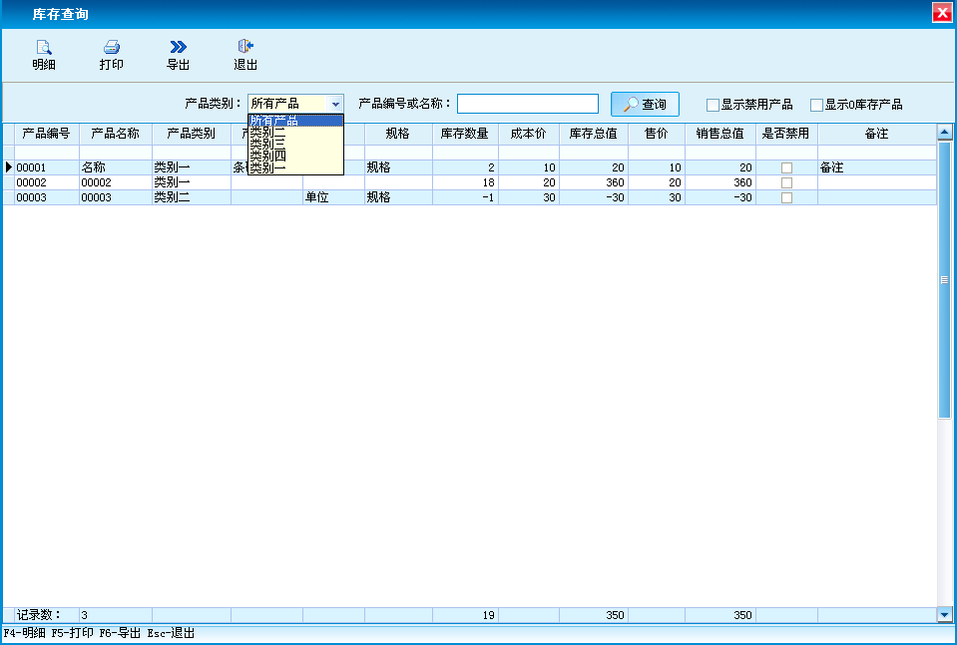The width and height of the screenshot is (957, 645).
Task: Enable 显示禁用产品 checkbox
Action: [713, 105]
